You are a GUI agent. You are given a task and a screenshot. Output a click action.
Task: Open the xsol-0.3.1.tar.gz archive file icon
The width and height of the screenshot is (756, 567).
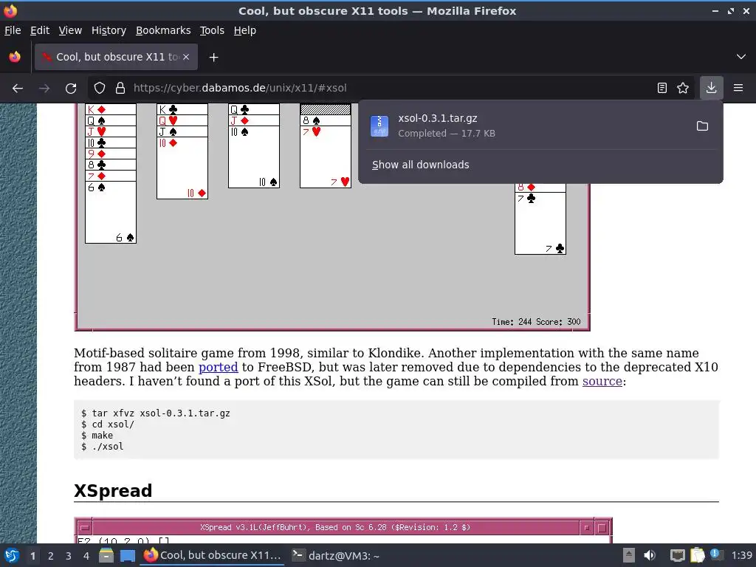(x=379, y=126)
